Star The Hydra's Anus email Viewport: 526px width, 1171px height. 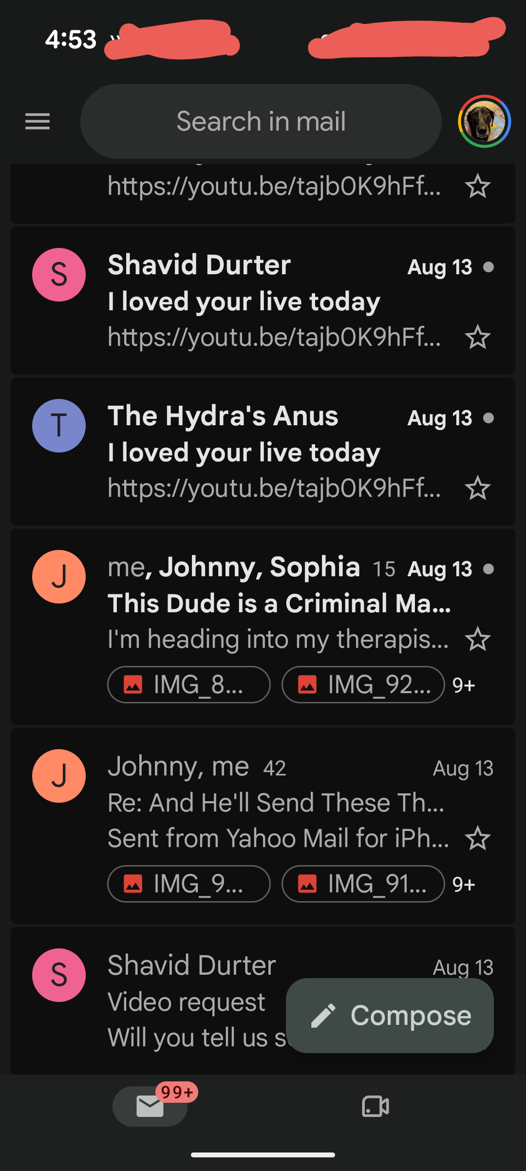(x=477, y=488)
